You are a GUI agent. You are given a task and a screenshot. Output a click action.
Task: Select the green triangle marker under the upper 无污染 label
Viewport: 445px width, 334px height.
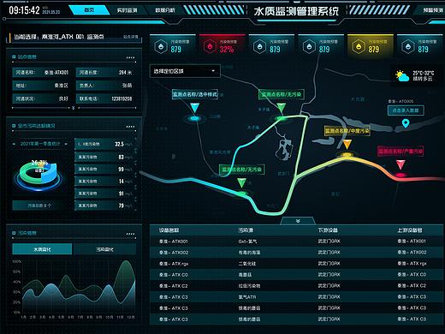click(282, 108)
